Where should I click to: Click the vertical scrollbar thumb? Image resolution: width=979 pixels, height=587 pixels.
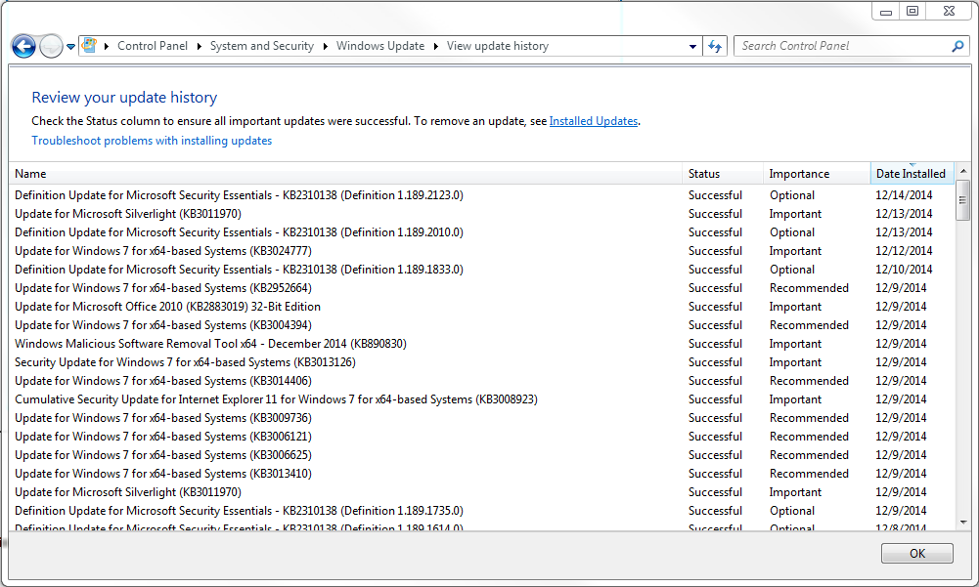click(x=962, y=199)
